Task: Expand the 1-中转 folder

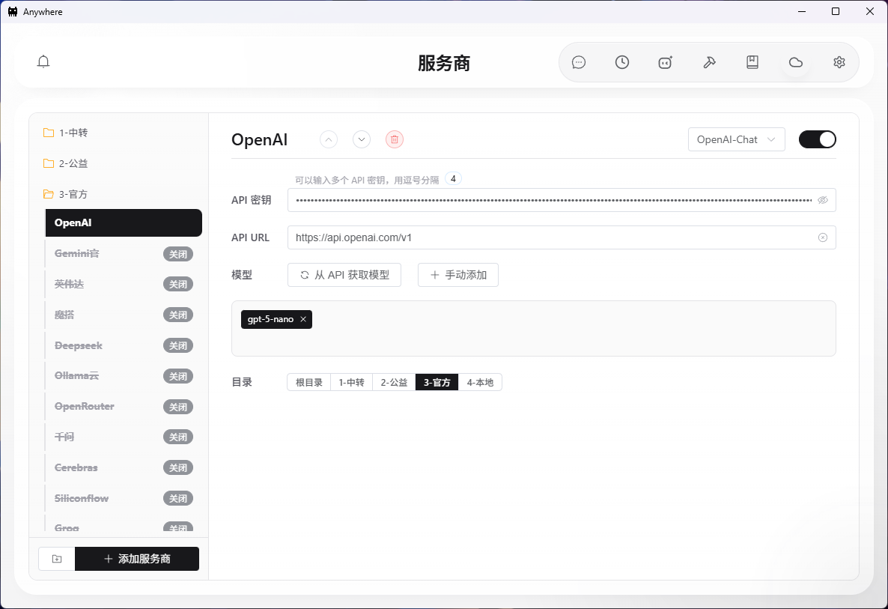Action: 65,133
